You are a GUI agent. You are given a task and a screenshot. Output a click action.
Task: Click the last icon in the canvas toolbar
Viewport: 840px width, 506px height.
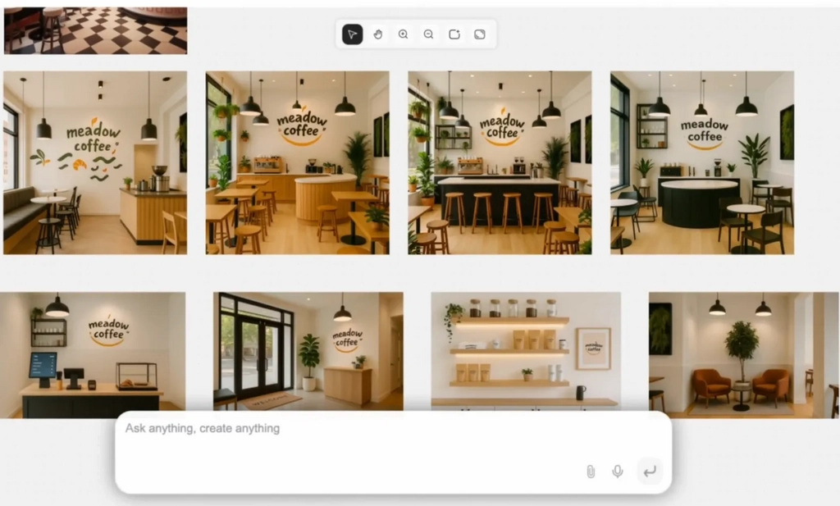pyautogui.click(x=479, y=34)
